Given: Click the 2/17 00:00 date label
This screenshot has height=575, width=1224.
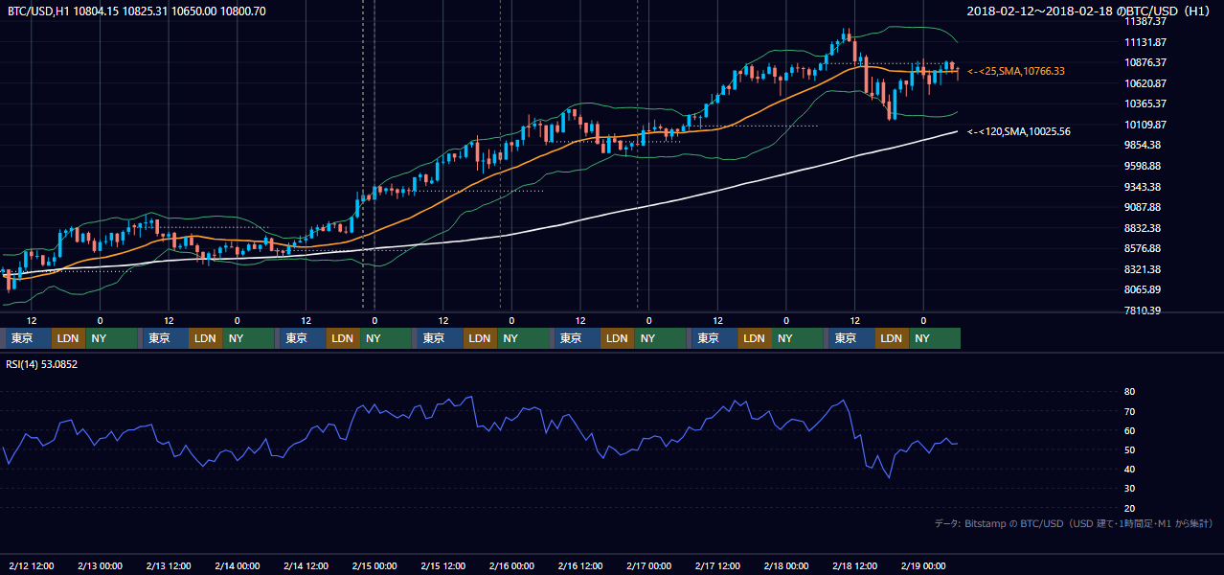Looking at the screenshot, I should point(649,565).
